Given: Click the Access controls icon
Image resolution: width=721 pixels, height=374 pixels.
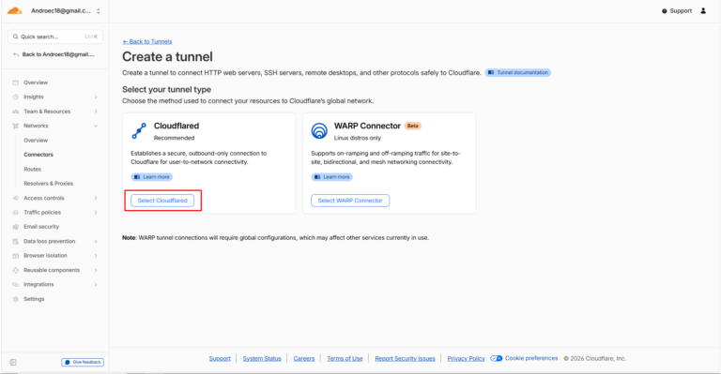Looking at the screenshot, I should coord(16,198).
